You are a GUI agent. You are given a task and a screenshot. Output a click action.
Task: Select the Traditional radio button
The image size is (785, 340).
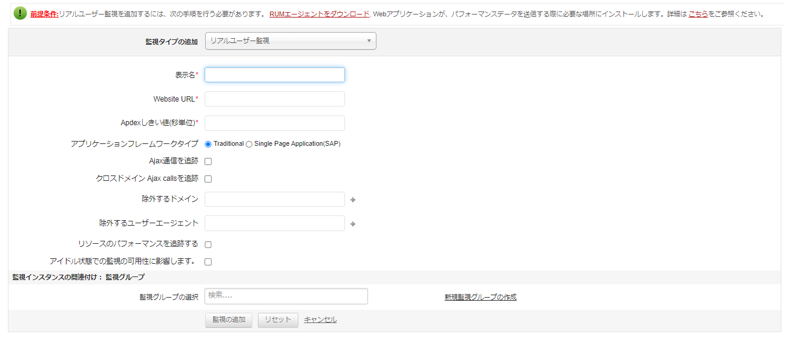208,144
